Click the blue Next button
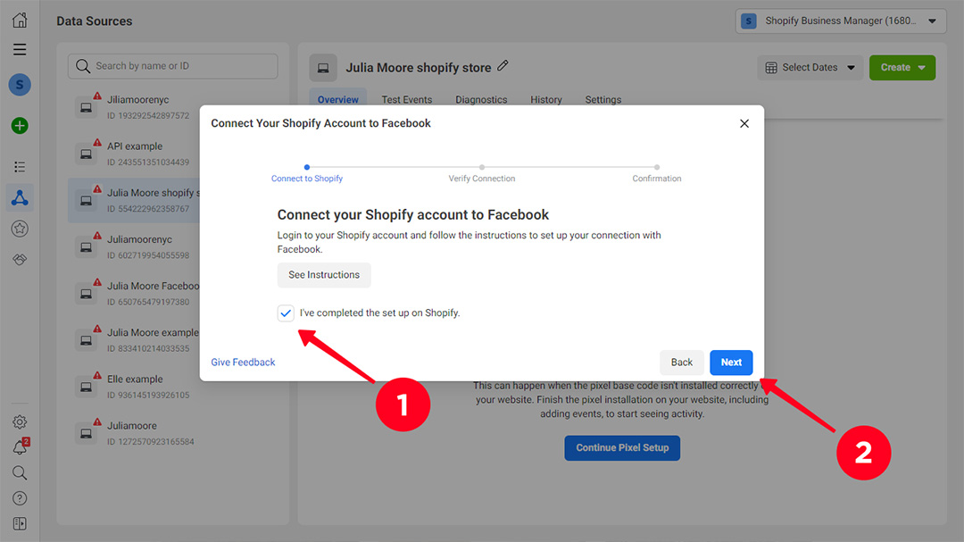964x542 pixels. (x=731, y=363)
